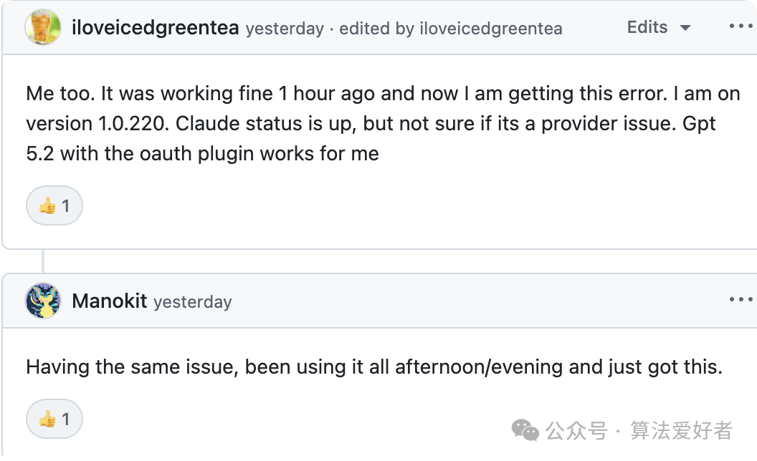Click the caret icon beside Edits
Viewport: 757px width, 461px height.
coord(685,27)
